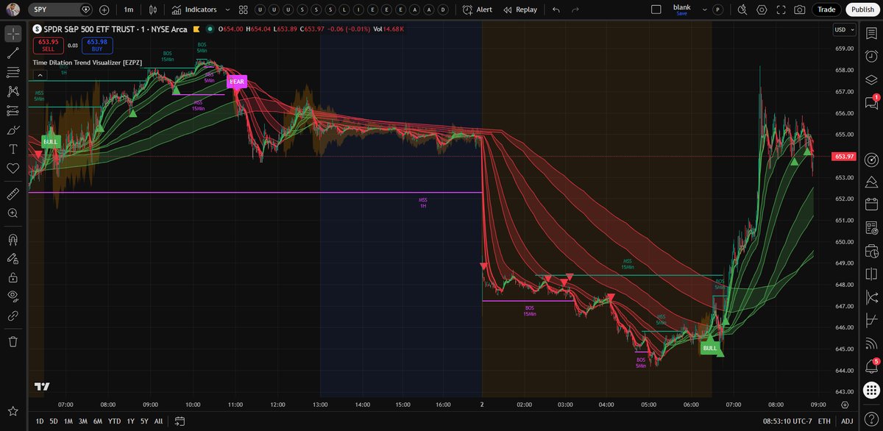Open the icons and emoji tool

(13, 168)
